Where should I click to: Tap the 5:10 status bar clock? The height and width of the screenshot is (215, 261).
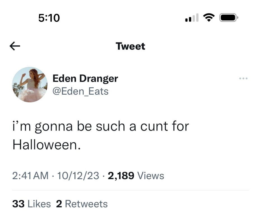49,18
